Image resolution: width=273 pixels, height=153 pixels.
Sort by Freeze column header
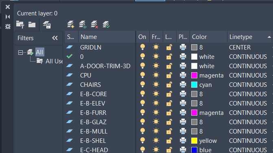(x=156, y=37)
